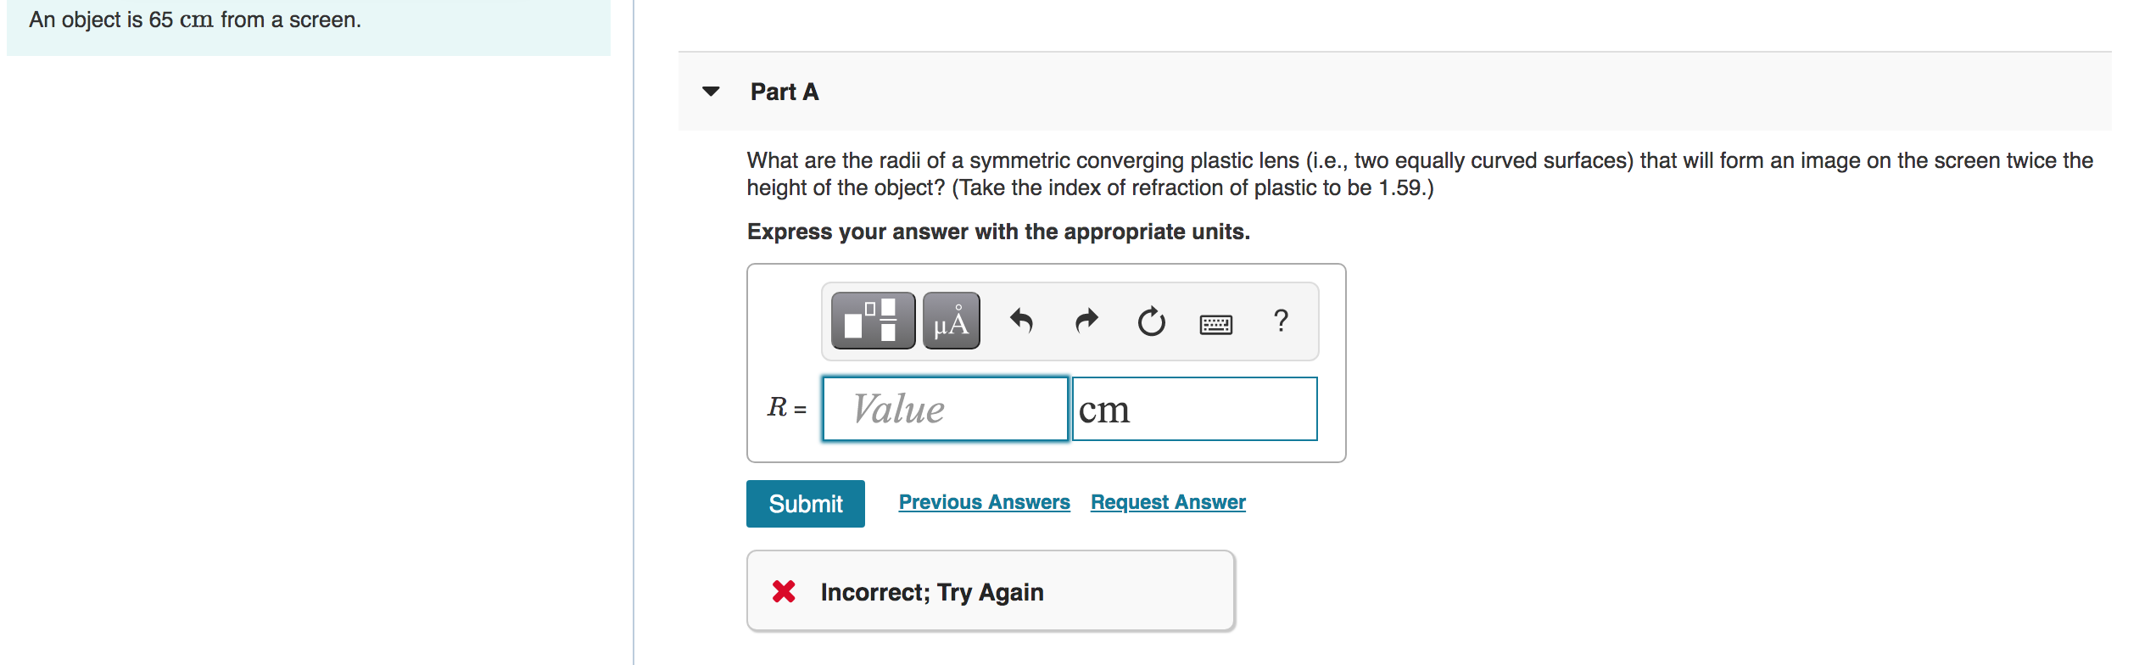The width and height of the screenshot is (2139, 665).
Task: Click the Incorrect; Try Again message
Action: (932, 592)
